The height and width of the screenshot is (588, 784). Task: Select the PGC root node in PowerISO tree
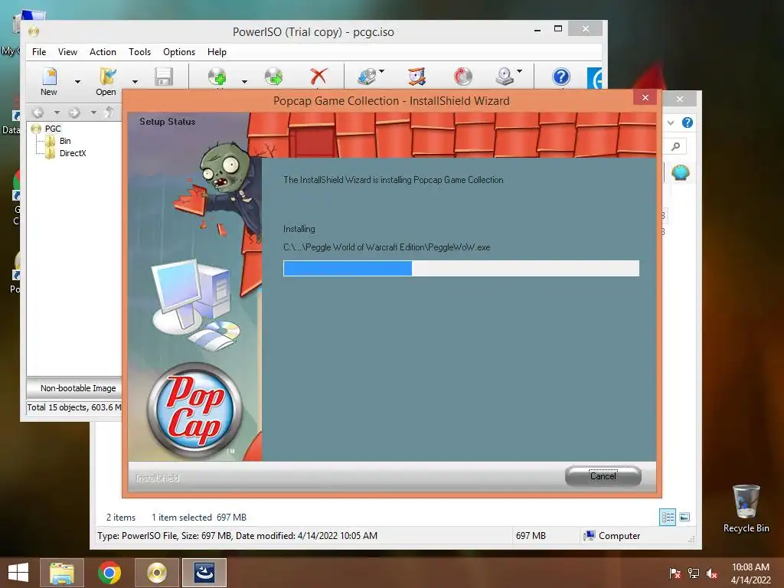tap(53, 129)
